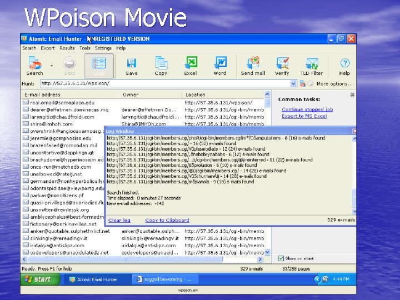Click More options link

coord(334,84)
